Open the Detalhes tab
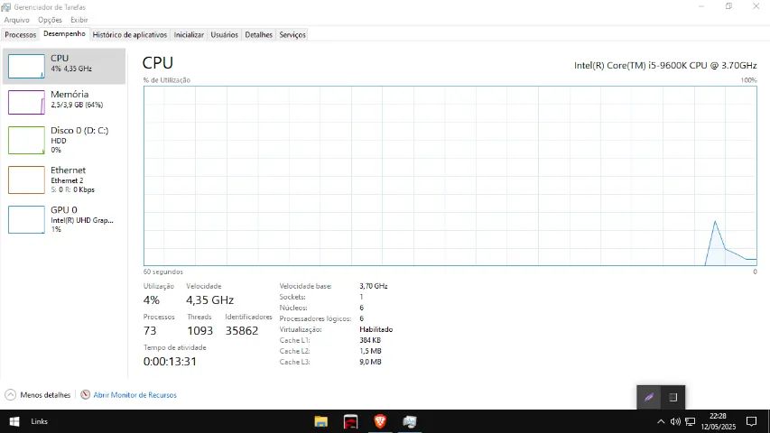 click(x=259, y=35)
